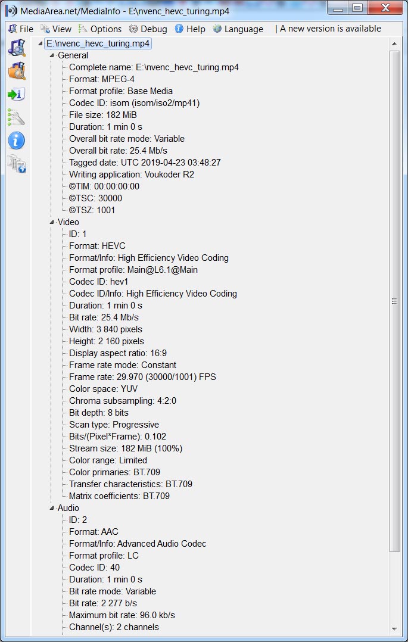408x642 pixels.
Task: Select 'Color space: YUV' row
Action: [103, 388]
